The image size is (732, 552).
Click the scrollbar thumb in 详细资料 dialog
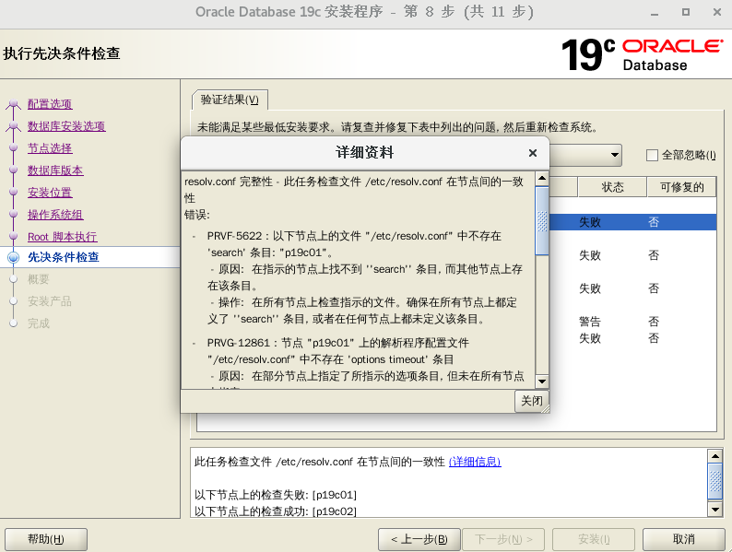542,220
